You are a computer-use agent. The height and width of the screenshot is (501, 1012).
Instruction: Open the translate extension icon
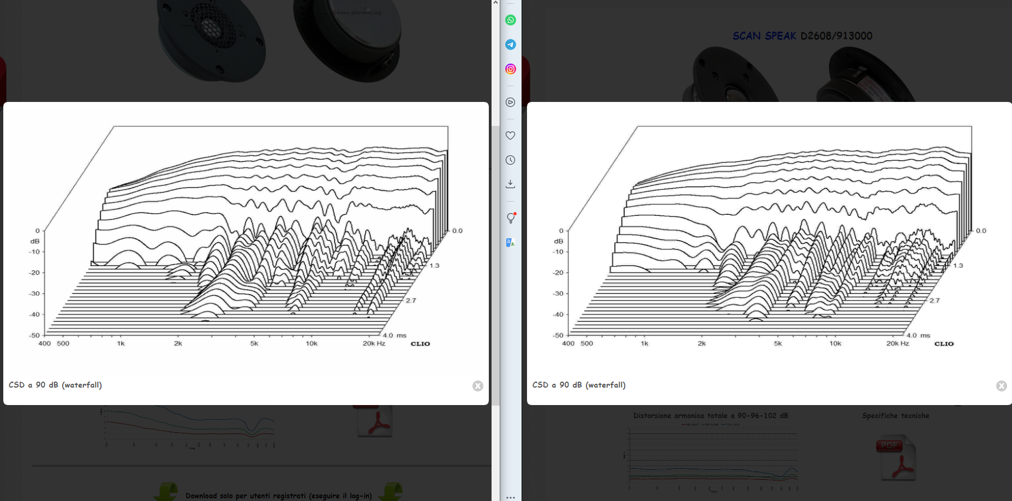coord(510,243)
